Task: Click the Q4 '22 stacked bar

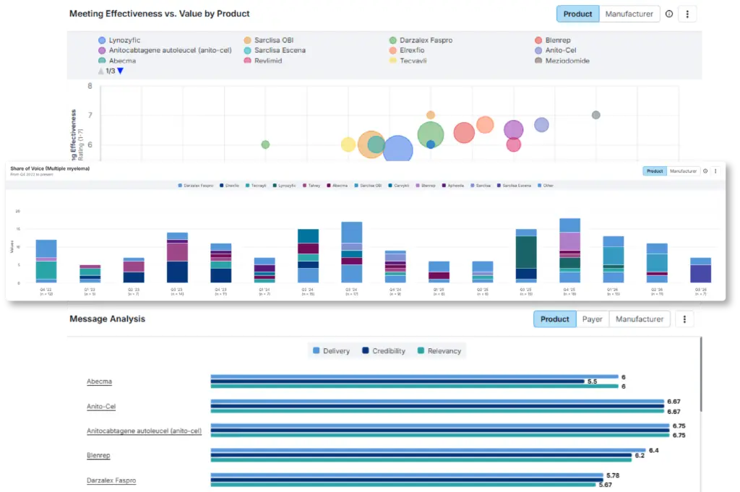Action: coord(46,262)
